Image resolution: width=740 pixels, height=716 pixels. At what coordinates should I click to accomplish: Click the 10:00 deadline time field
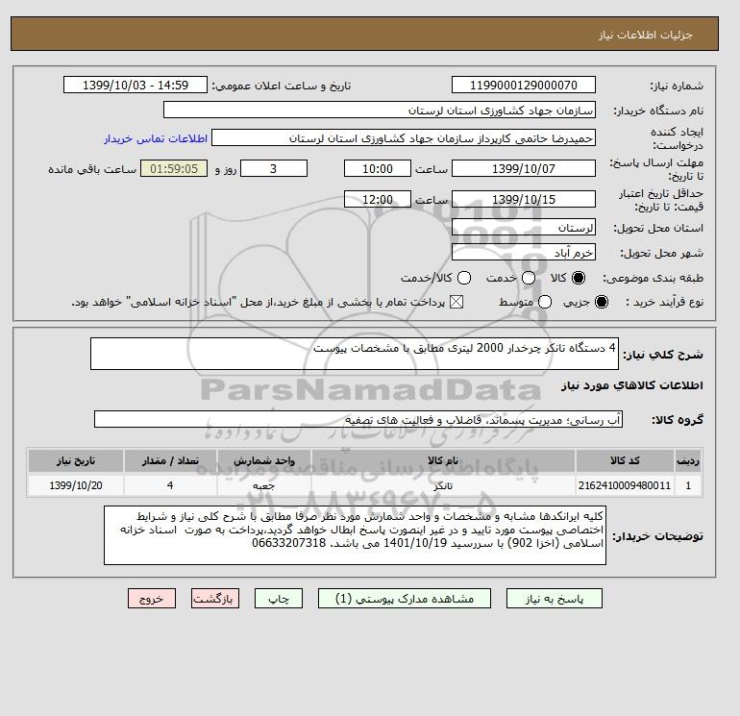[378, 168]
